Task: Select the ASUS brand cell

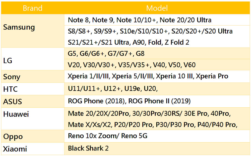Action: click(x=33, y=101)
